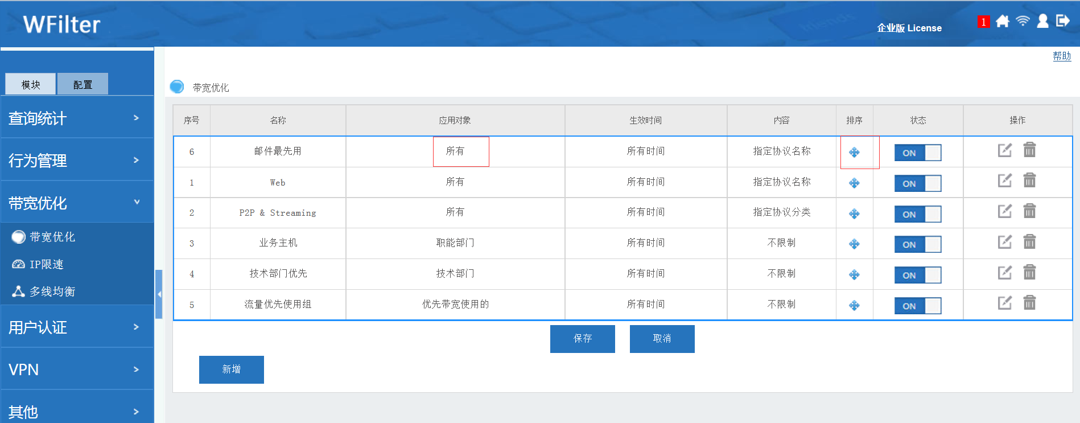Screen dimensions: 1080x423
Task: Click sort handle for 业务主机 row
Action: [x=854, y=244]
